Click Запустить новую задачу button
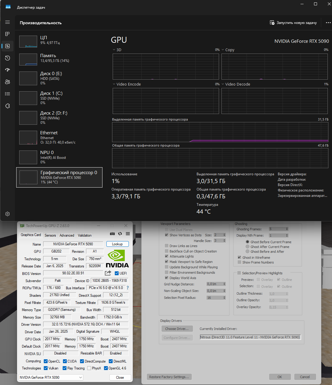The image size is (332, 385). pyautogui.click(x=293, y=23)
